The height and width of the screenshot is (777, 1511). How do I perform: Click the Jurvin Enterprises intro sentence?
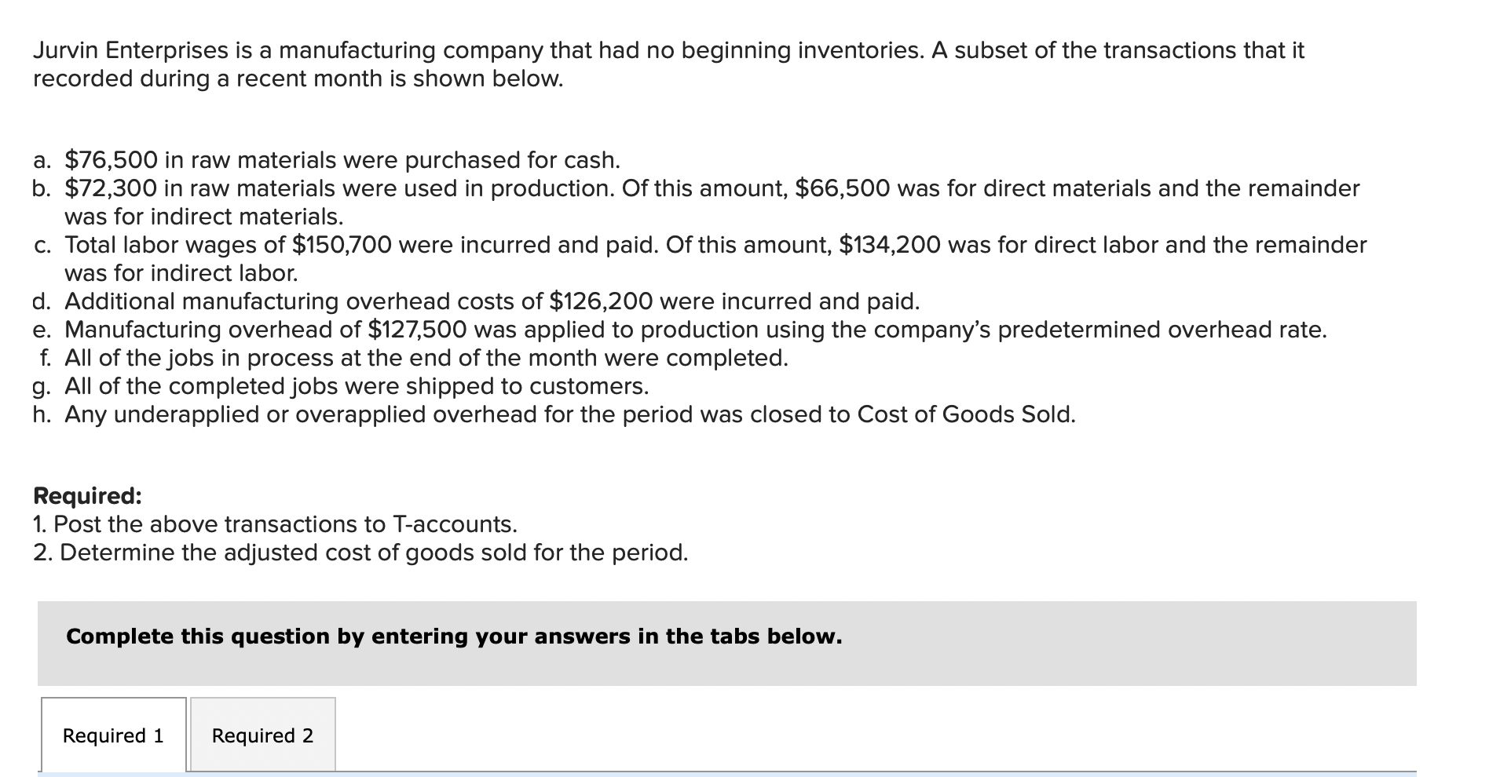pos(668,64)
